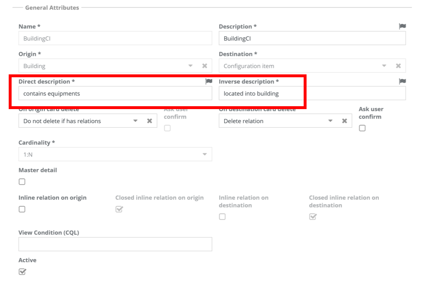Expand the Destination Configuration item dropdown
430x281 pixels.
click(384, 66)
